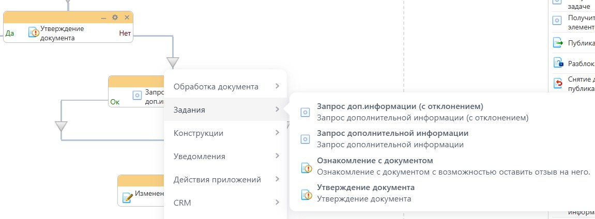Click the Запрос доп.информации block icon on canvas

click(x=137, y=95)
